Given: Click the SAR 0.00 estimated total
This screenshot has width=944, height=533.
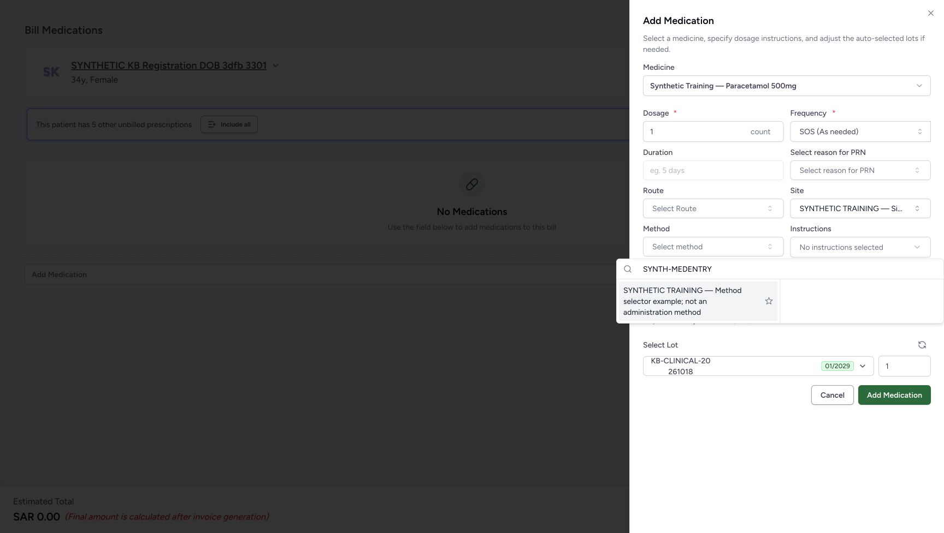Looking at the screenshot, I should (x=37, y=517).
